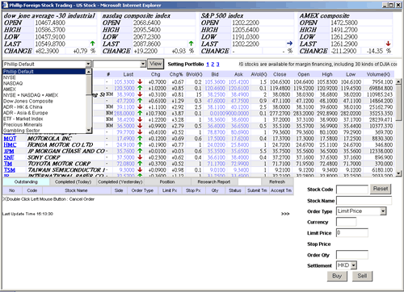The image size is (404, 292).
Task: Click the stock table's vertical scrollbar down arrow
Action: pos(398,173)
